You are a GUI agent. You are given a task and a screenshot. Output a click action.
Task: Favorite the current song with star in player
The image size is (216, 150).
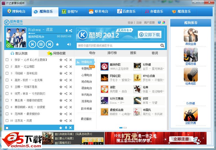pos(57,44)
